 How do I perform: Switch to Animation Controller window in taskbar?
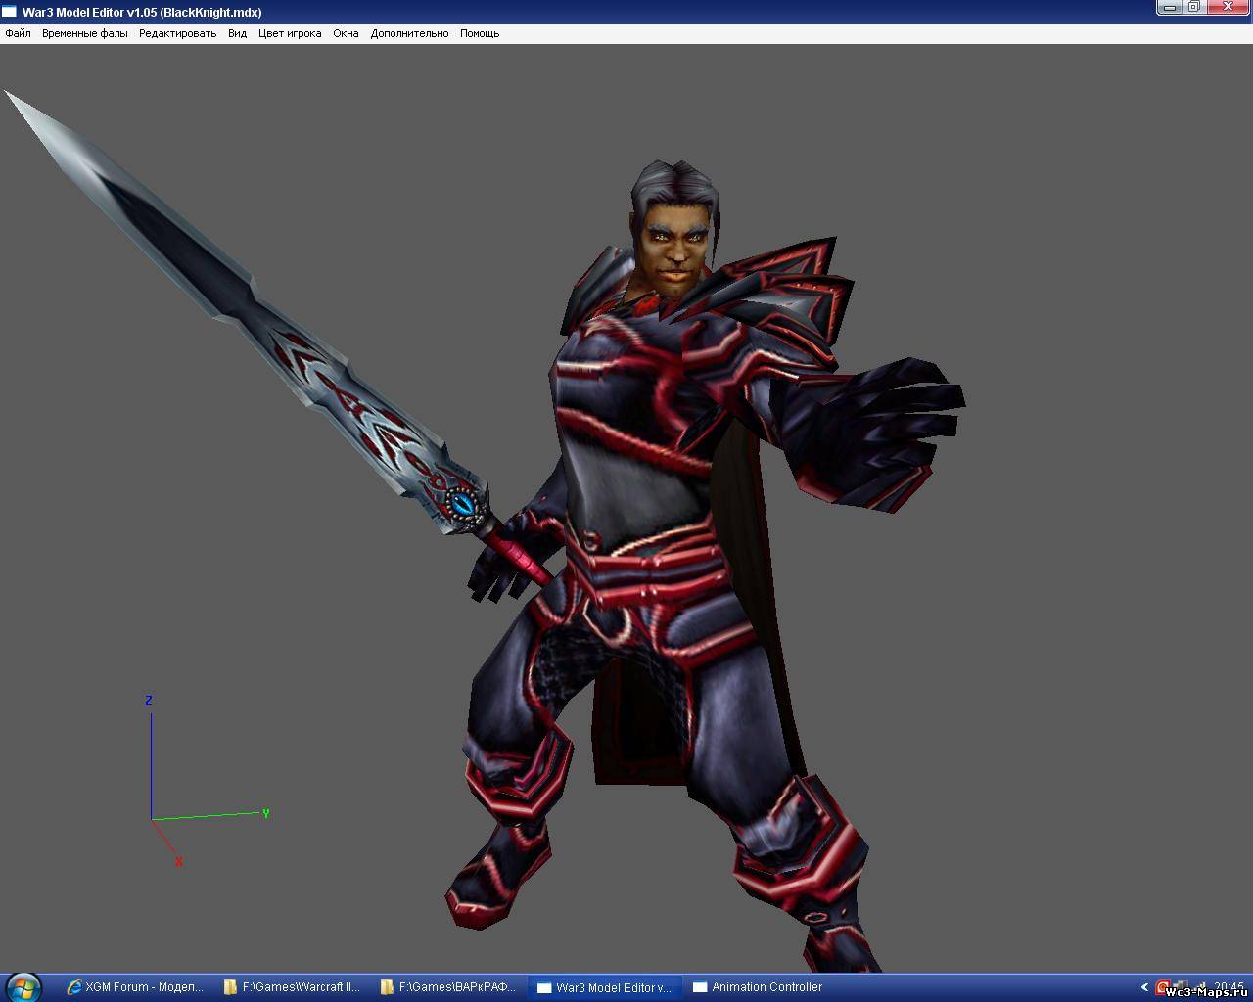(x=758, y=987)
